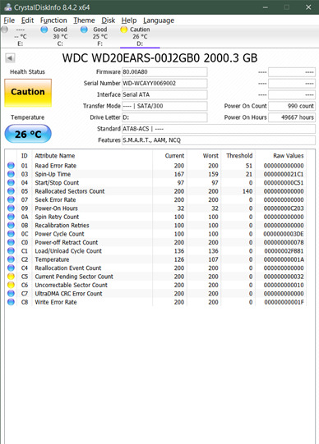
Task: Click Spin-Up Time current value 167
Action: click(x=179, y=174)
